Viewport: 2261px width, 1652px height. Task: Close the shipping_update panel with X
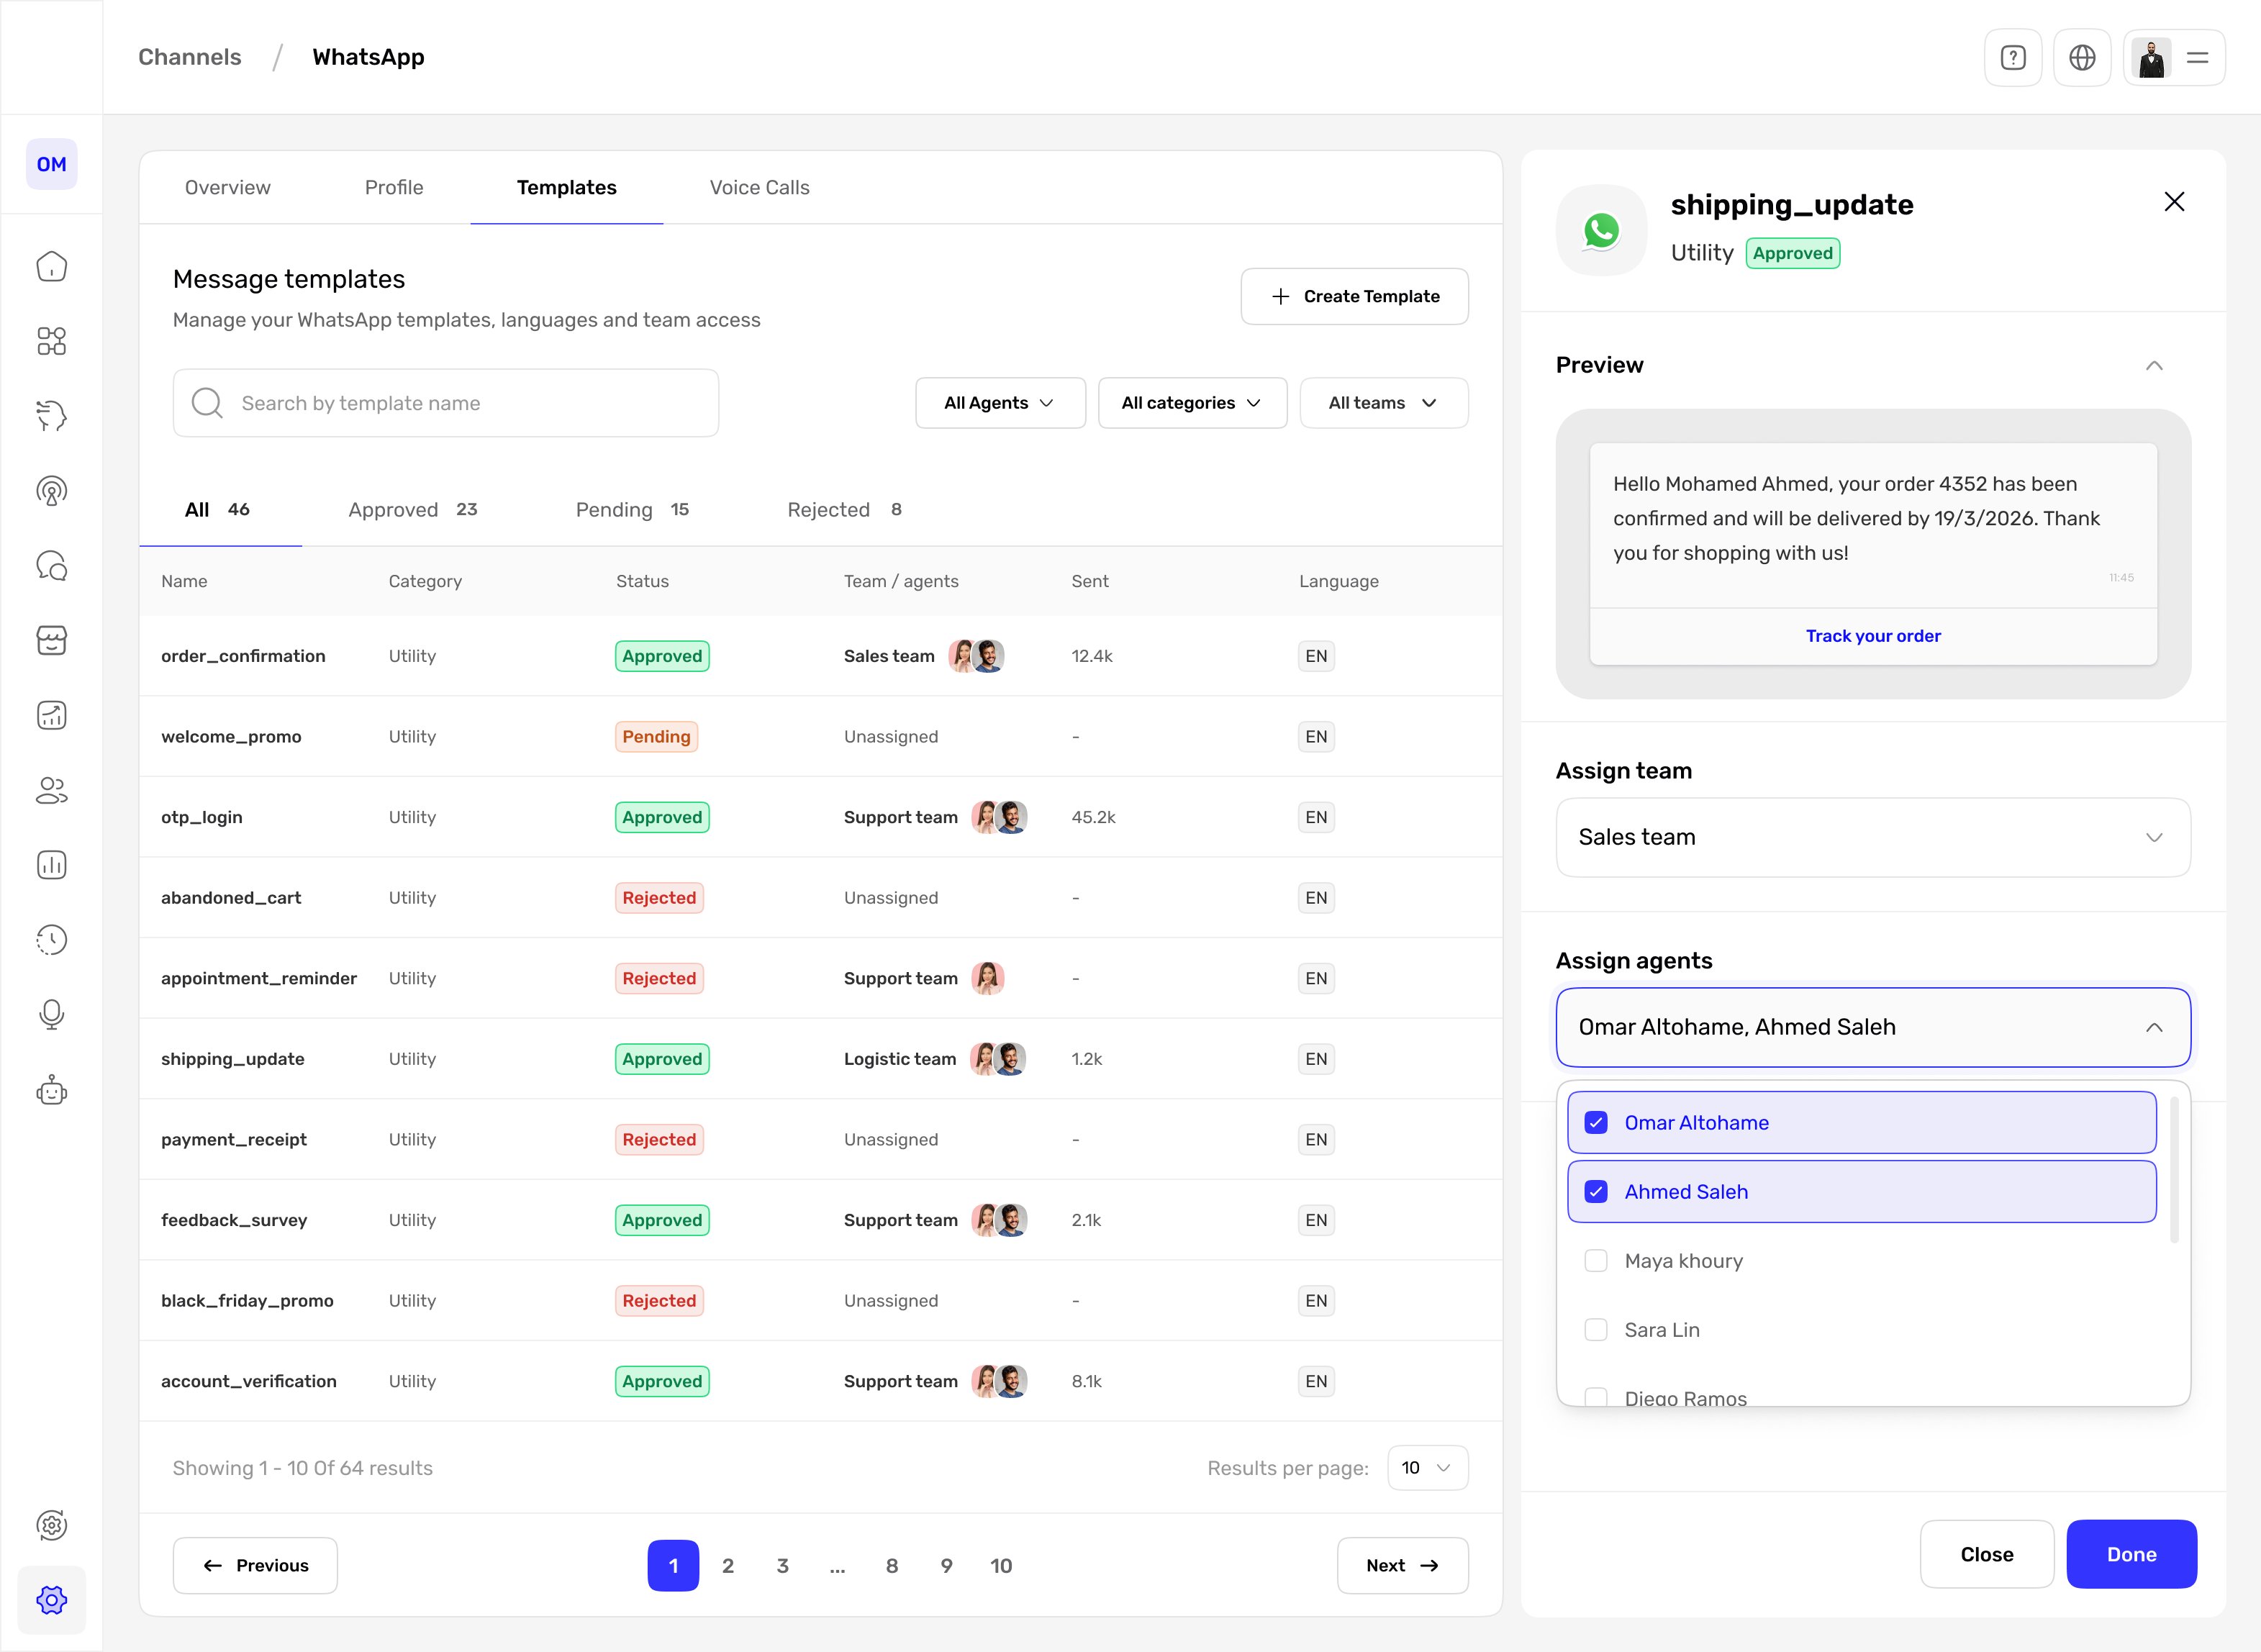(2174, 202)
